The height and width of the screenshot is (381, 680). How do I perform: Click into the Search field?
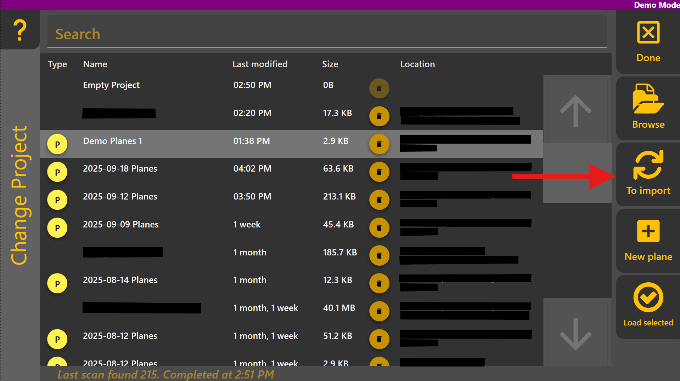[x=326, y=34]
